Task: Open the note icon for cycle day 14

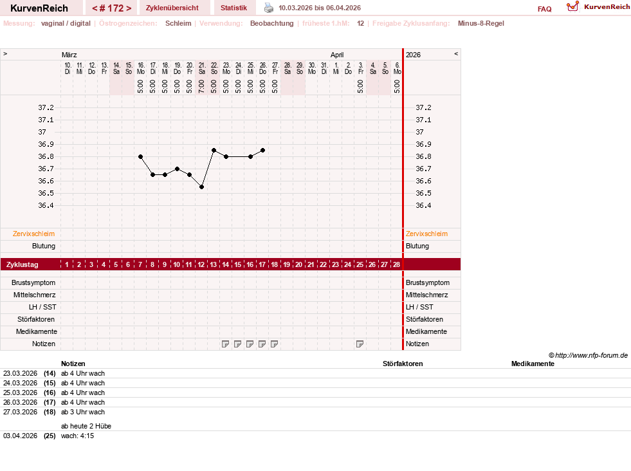Action: coord(225,344)
